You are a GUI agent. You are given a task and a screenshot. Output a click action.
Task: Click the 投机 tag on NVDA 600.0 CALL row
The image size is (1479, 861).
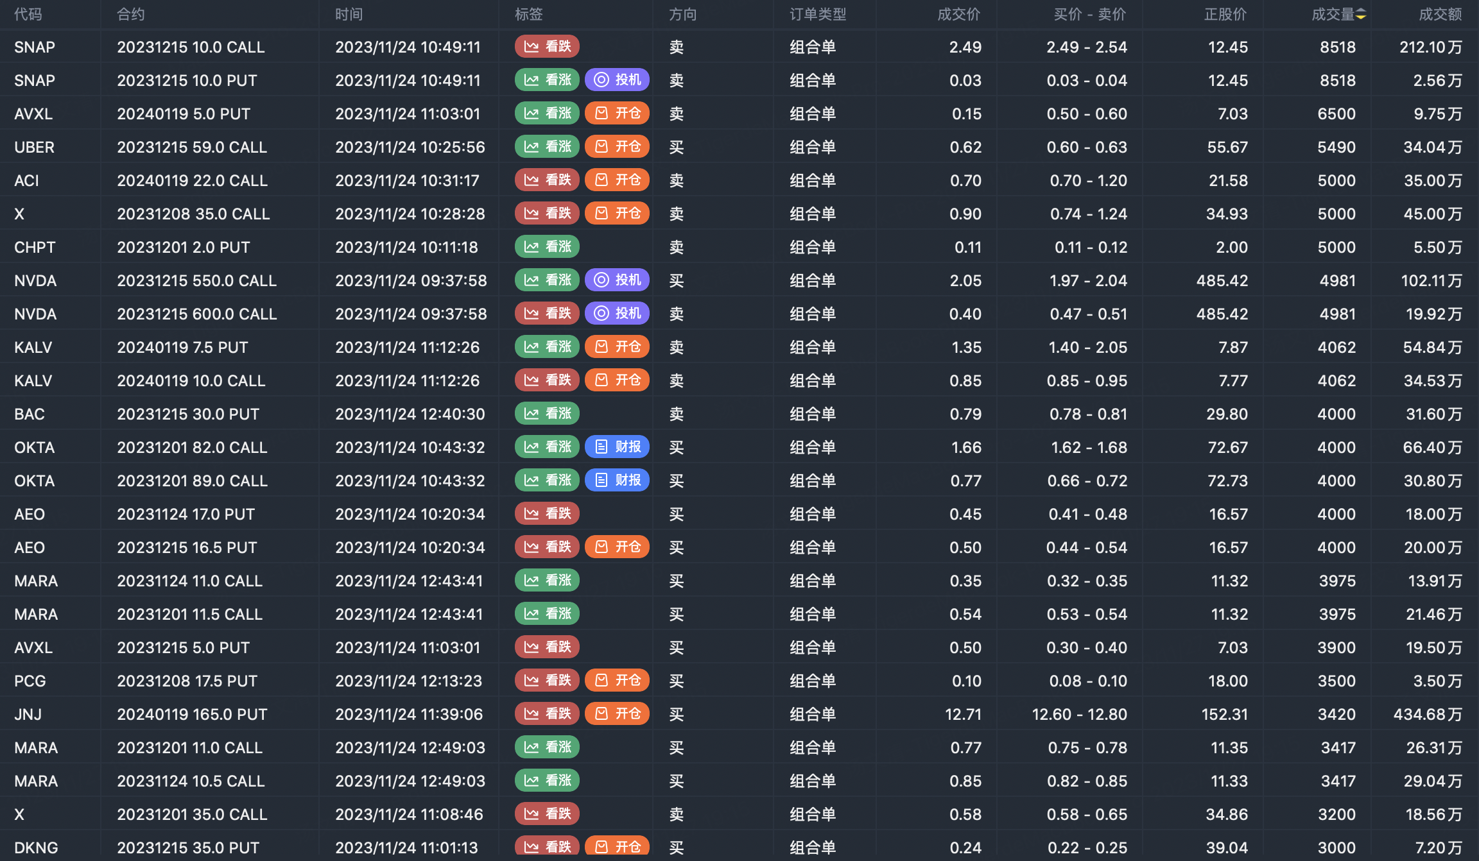point(617,314)
